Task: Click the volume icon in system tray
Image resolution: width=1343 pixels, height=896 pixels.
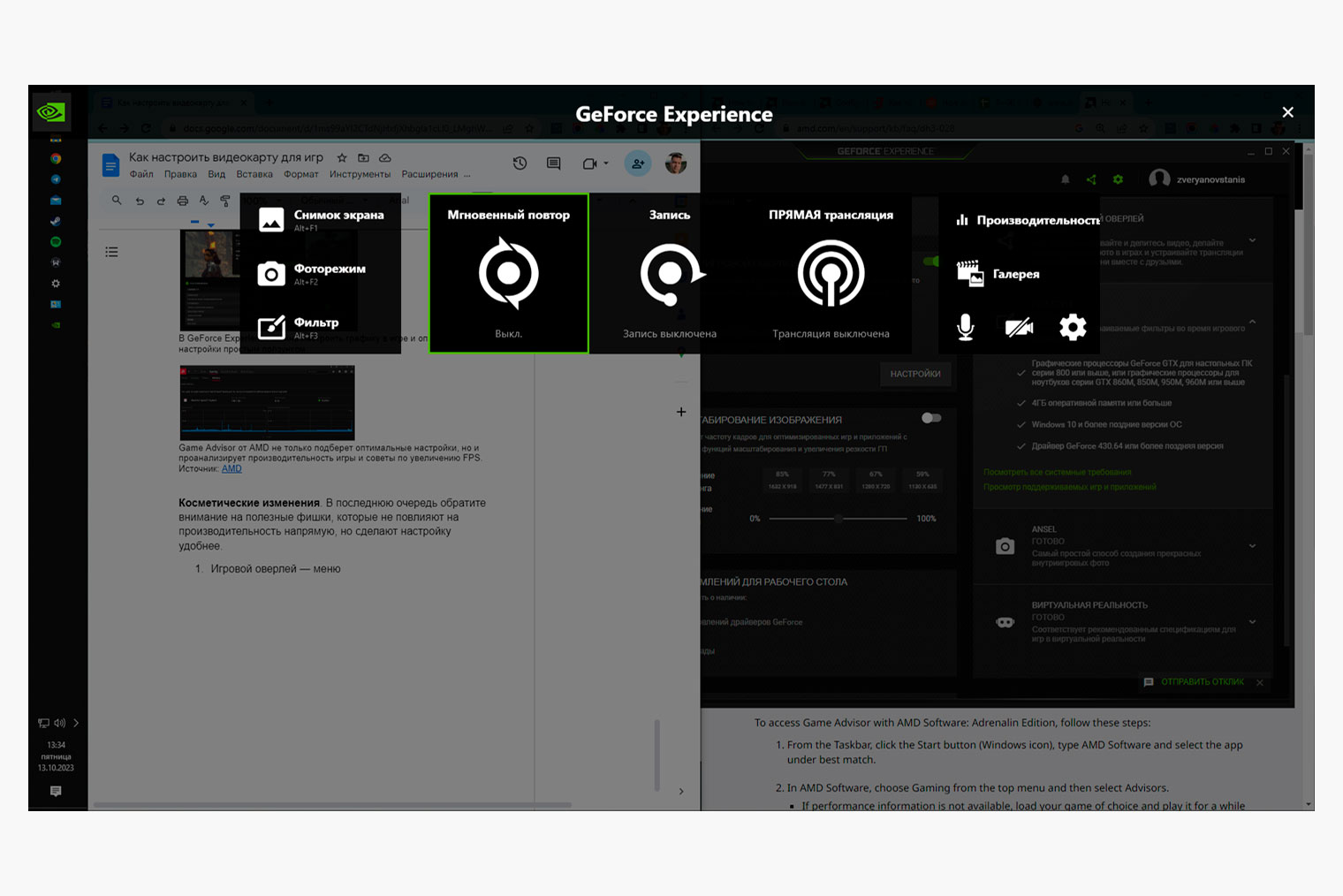Action: coord(59,723)
